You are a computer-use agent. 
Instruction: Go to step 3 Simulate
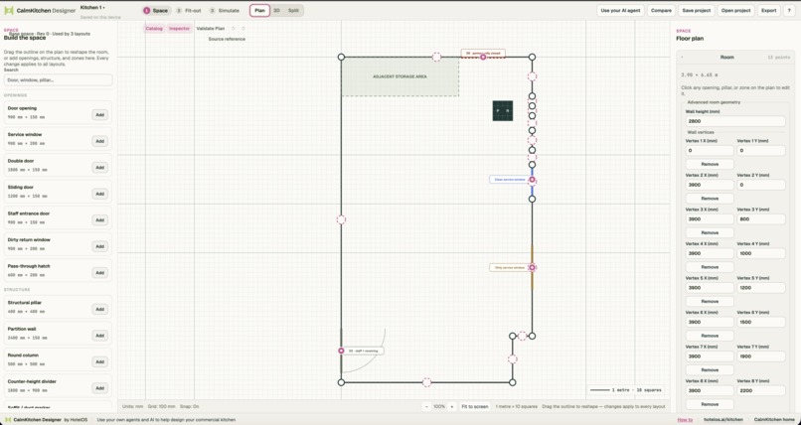click(224, 10)
